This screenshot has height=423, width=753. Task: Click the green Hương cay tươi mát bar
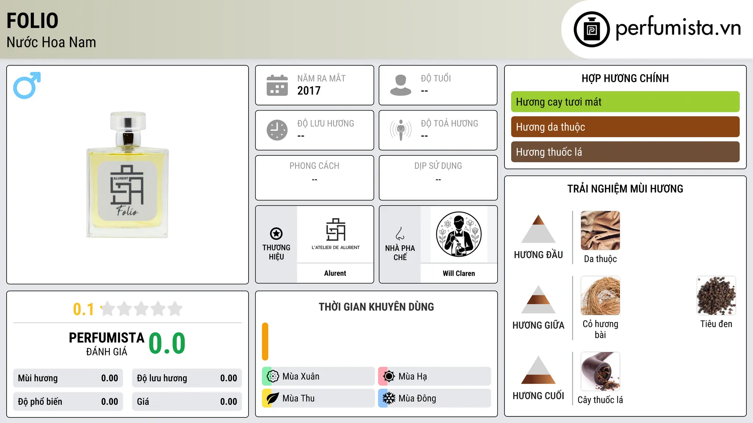pyautogui.click(x=625, y=102)
